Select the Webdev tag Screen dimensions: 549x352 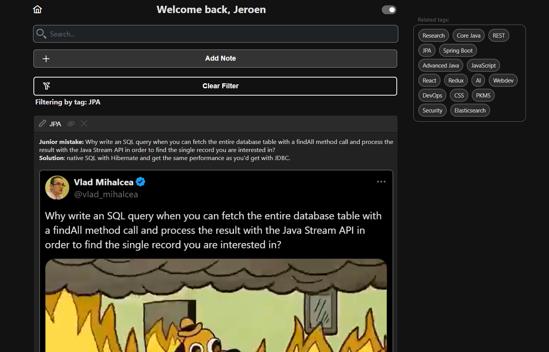pyautogui.click(x=503, y=80)
